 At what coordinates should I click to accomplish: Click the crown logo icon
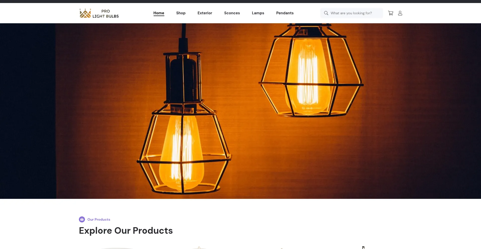[x=85, y=13]
